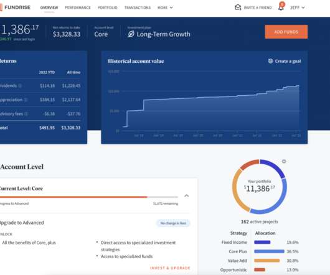Viewport: 330px width, 275px height.
Task: Click the info icon next to Dividends
Action: click(20, 86)
